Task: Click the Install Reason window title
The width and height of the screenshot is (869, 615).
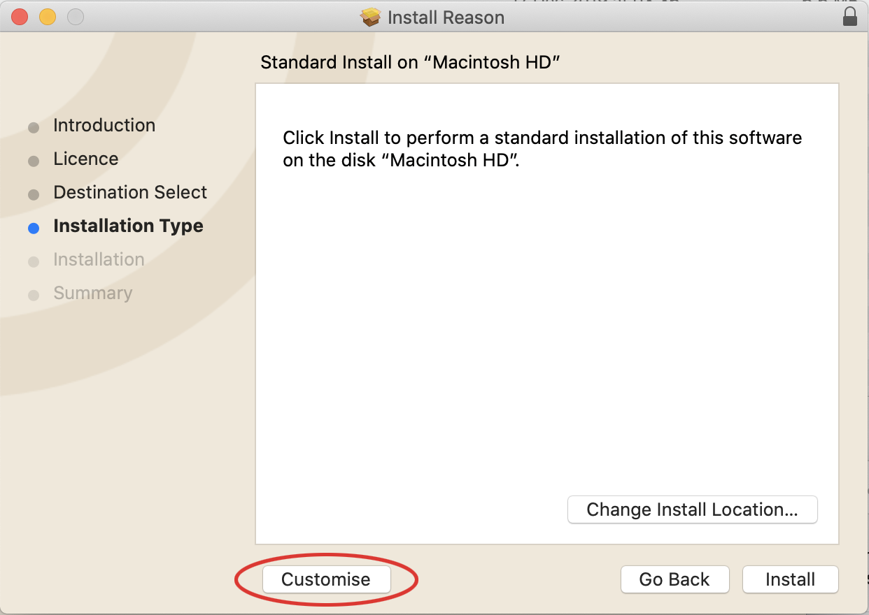Action: click(446, 17)
